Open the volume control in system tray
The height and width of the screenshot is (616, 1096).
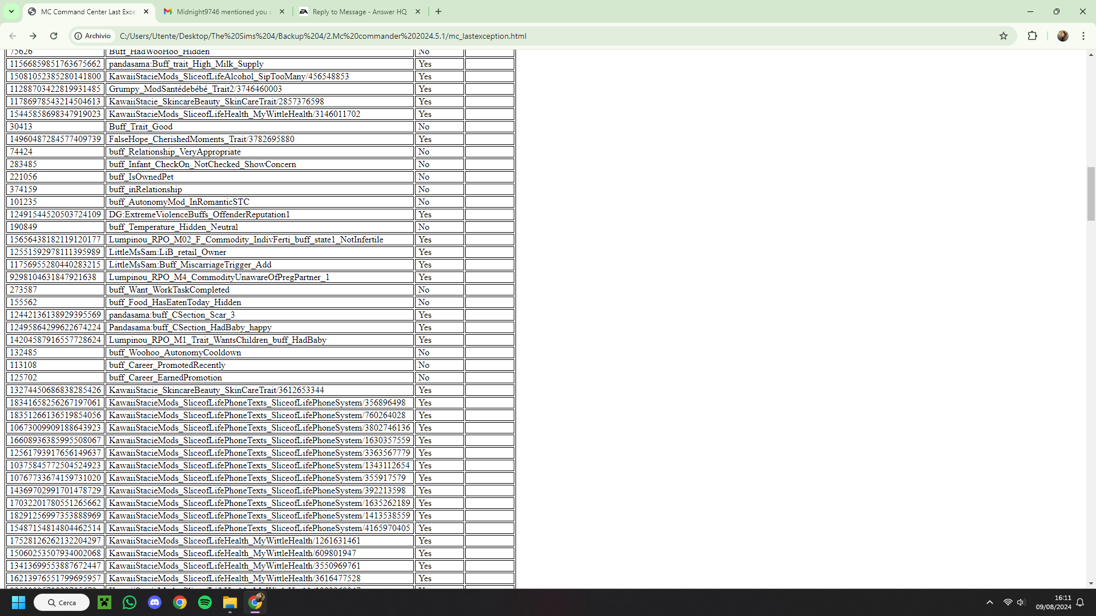click(1021, 602)
